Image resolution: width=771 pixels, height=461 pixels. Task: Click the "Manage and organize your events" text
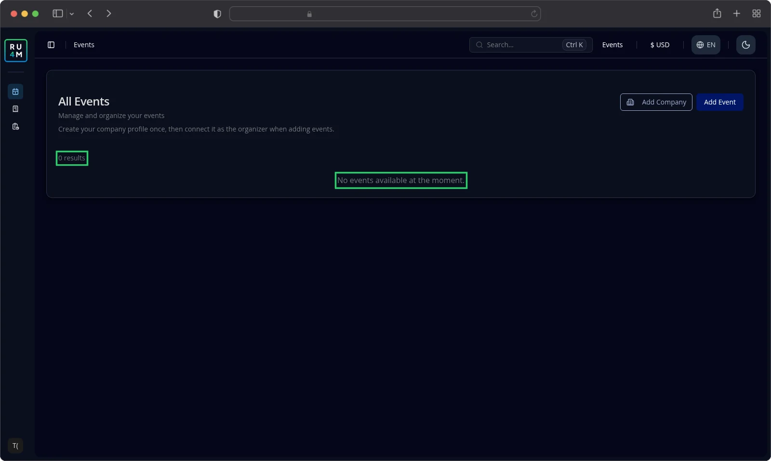pos(111,116)
